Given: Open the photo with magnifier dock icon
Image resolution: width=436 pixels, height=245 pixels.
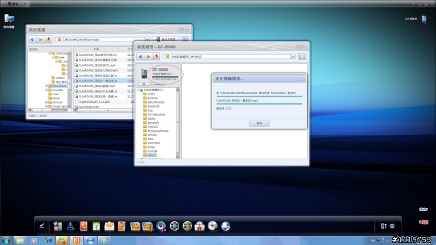Looking at the screenshot, I should coord(148,226).
